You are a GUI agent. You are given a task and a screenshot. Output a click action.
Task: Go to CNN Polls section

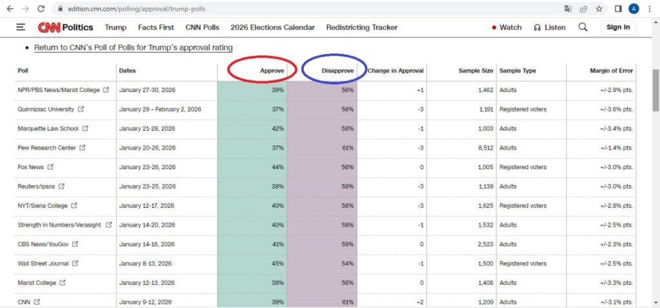pos(202,28)
